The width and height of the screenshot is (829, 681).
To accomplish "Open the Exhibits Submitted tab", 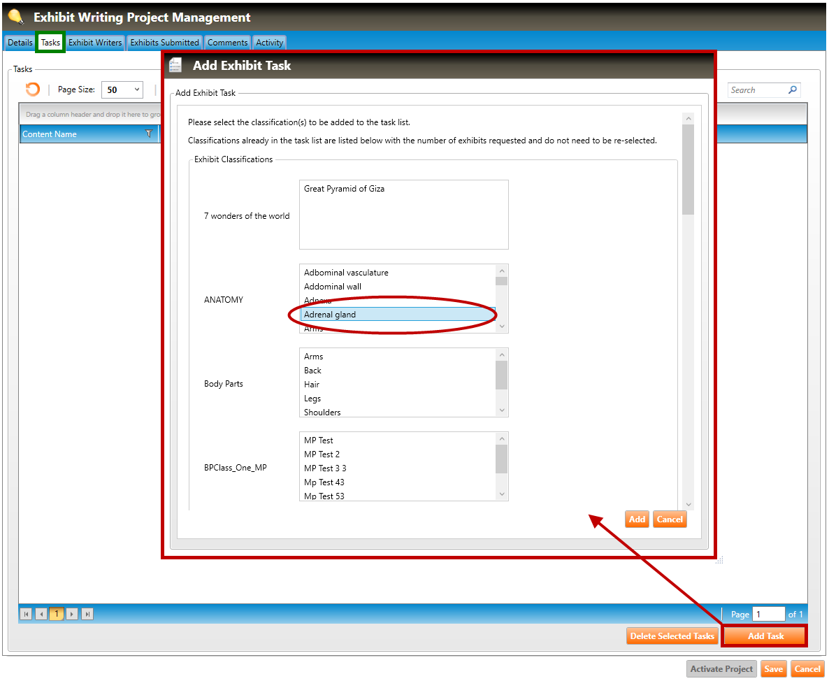I will click(164, 43).
